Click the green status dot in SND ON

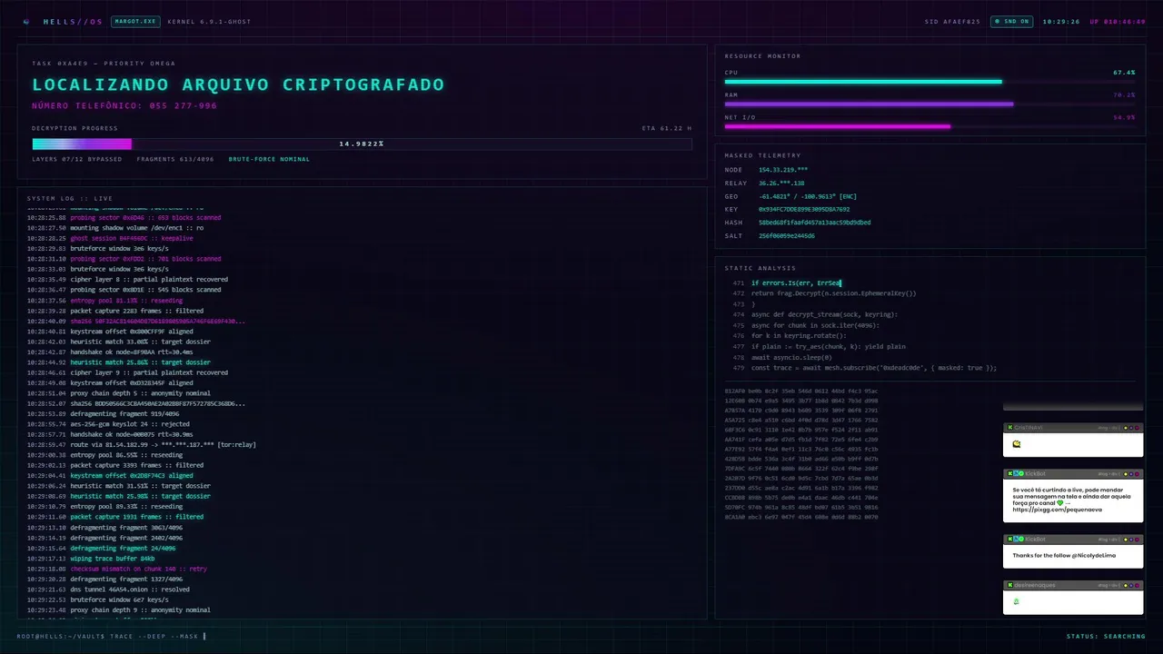tap(998, 21)
